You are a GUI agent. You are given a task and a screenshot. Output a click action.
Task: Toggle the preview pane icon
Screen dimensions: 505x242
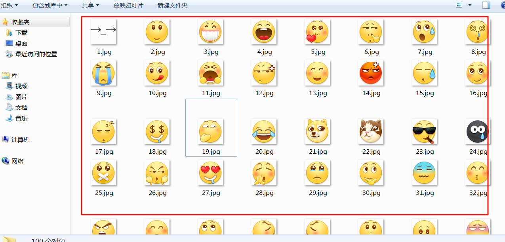coord(486,5)
